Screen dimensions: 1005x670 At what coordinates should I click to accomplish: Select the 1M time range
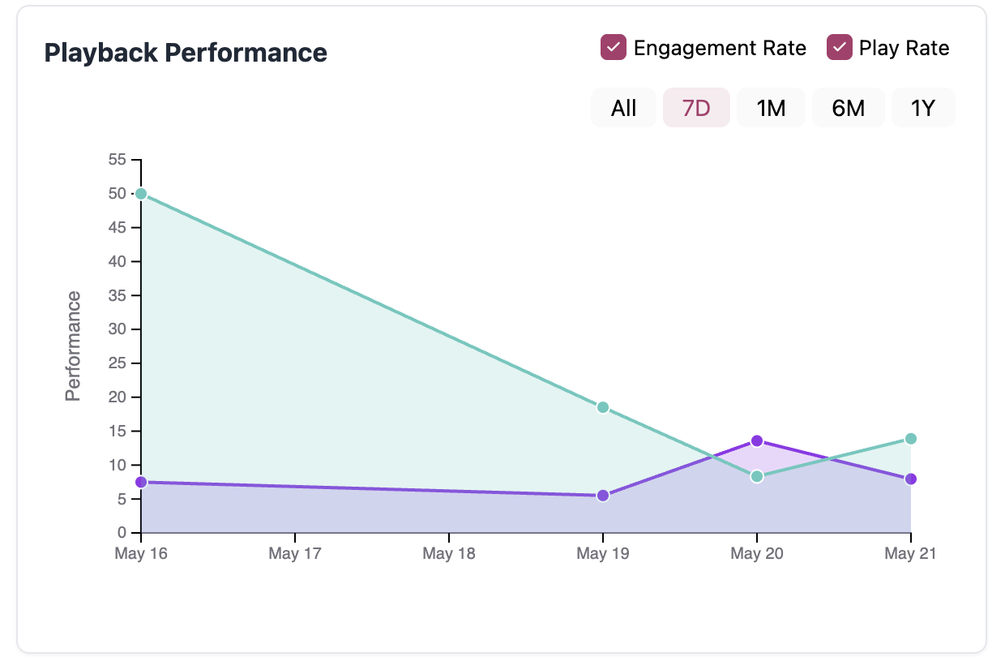pyautogui.click(x=771, y=107)
